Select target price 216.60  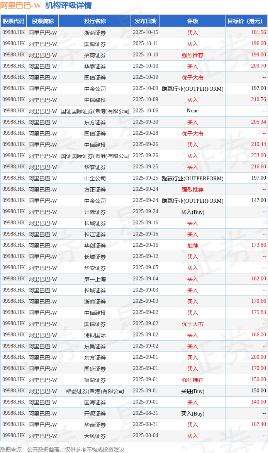(x=258, y=167)
